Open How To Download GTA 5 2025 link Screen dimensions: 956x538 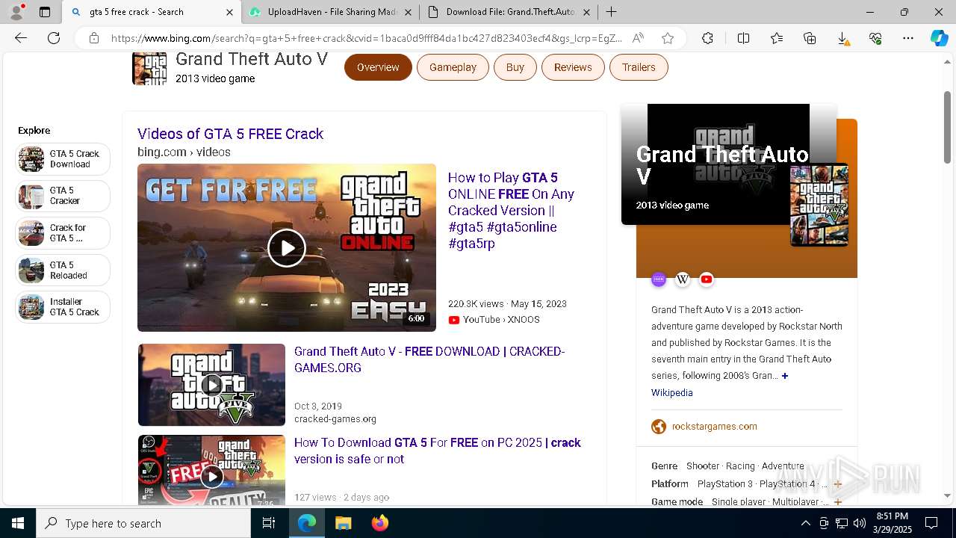pyautogui.click(x=437, y=451)
